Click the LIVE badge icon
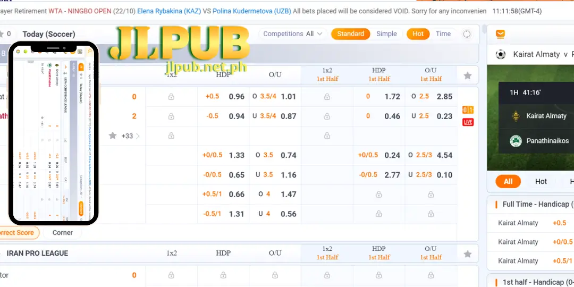This screenshot has height=287, width=574. [x=468, y=122]
